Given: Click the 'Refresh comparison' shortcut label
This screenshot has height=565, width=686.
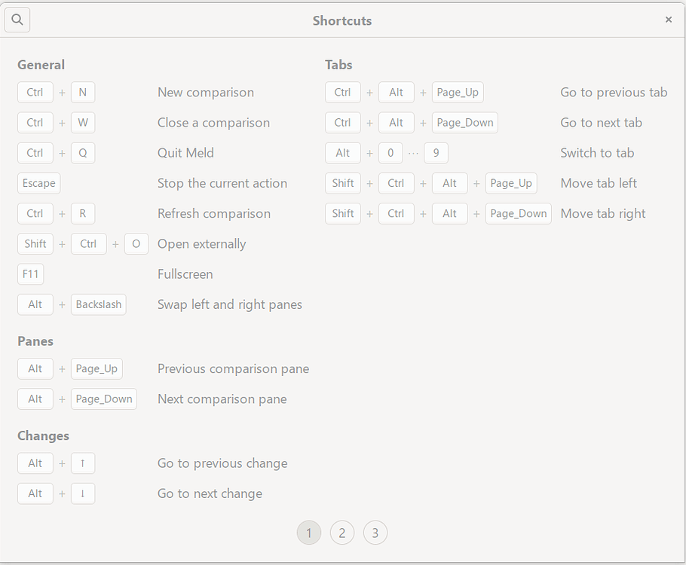Looking at the screenshot, I should (x=213, y=213).
